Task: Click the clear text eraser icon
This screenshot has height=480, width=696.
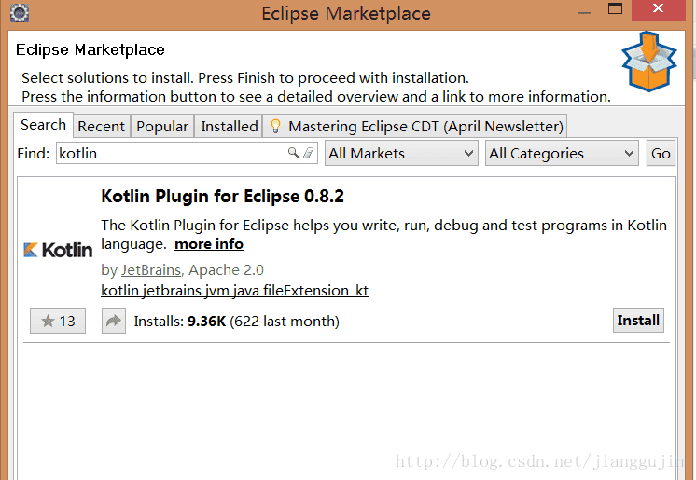Action: point(309,153)
